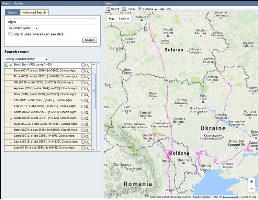Zoom to Laura track on map
This screenshot has width=259, height=200.
coord(87,142)
